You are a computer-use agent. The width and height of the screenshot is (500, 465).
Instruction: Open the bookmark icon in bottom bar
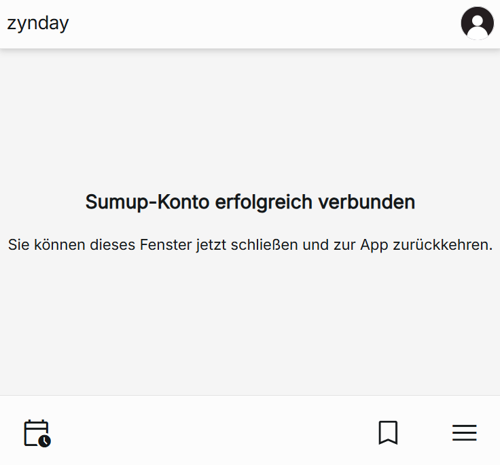(x=388, y=432)
